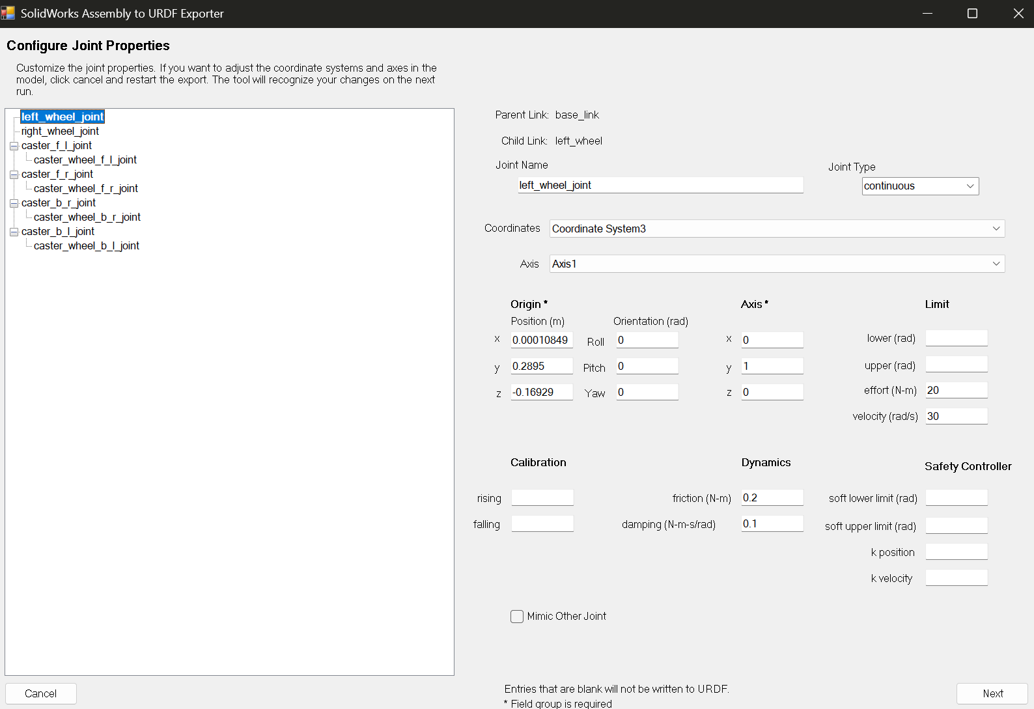
Task: Collapse the caster_f_r_joint tree node
Action: pyautogui.click(x=14, y=174)
